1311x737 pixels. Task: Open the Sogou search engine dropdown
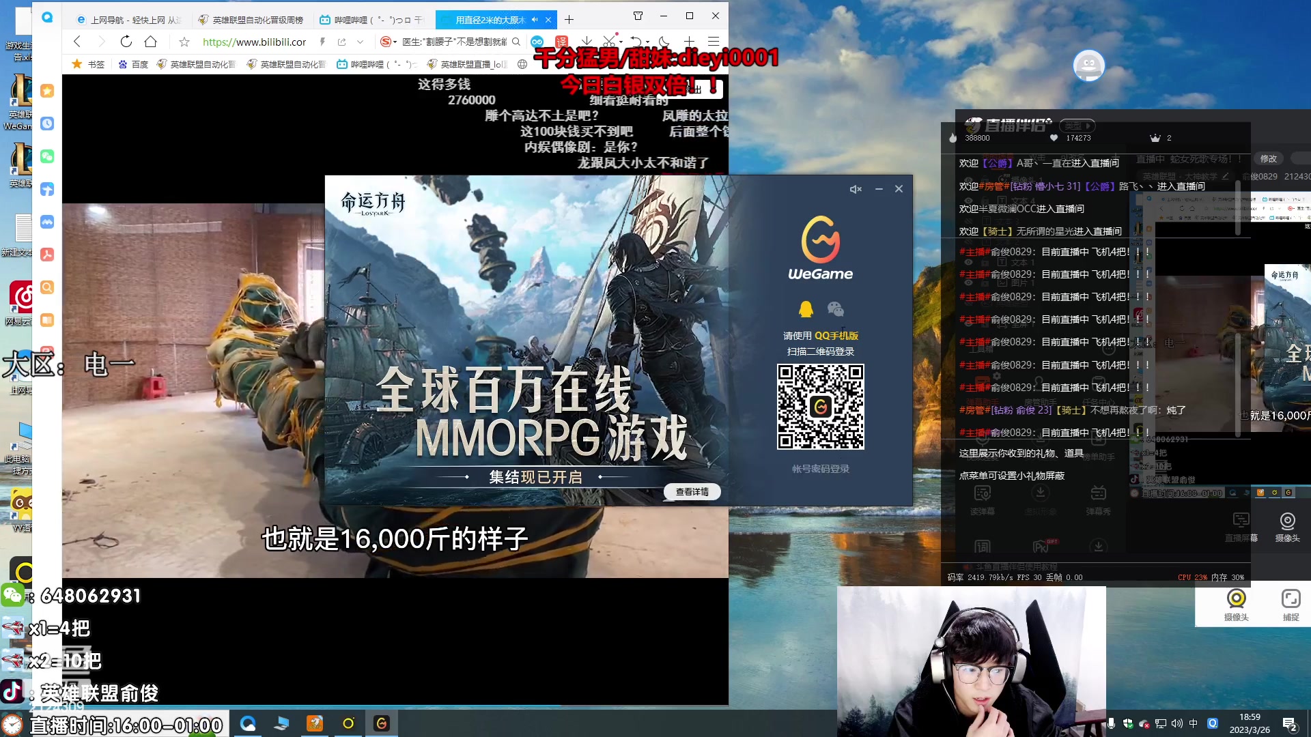(389, 42)
